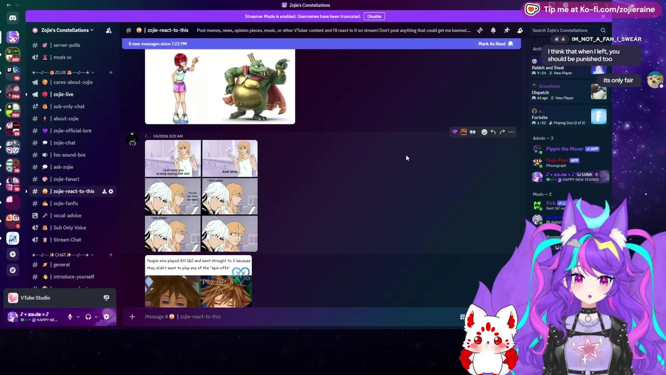Close the Streamer Mode banner
The height and width of the screenshot is (375, 666).
pos(603,16)
